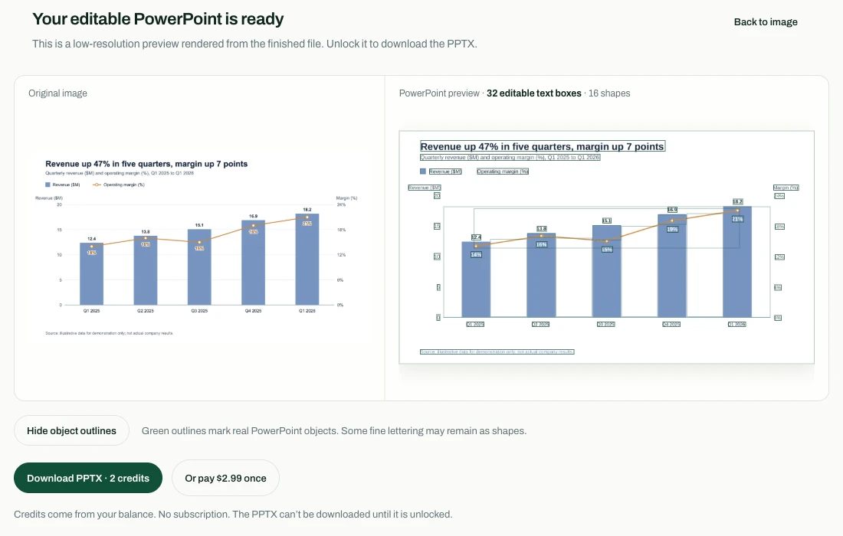The width and height of the screenshot is (843, 536).
Task: Click the Q2 2025 bar in original image
Action: (x=145, y=270)
